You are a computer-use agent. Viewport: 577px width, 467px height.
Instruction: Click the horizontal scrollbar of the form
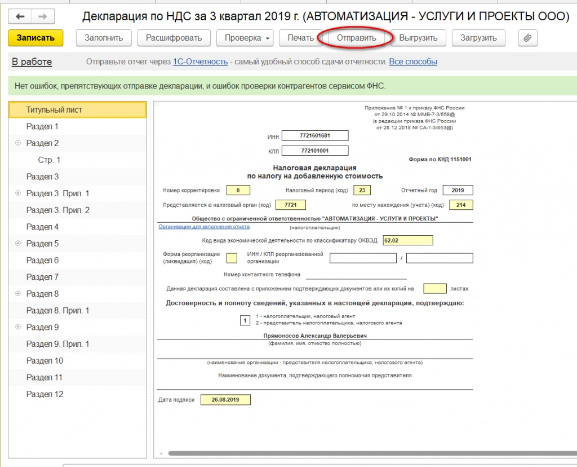coord(372,453)
